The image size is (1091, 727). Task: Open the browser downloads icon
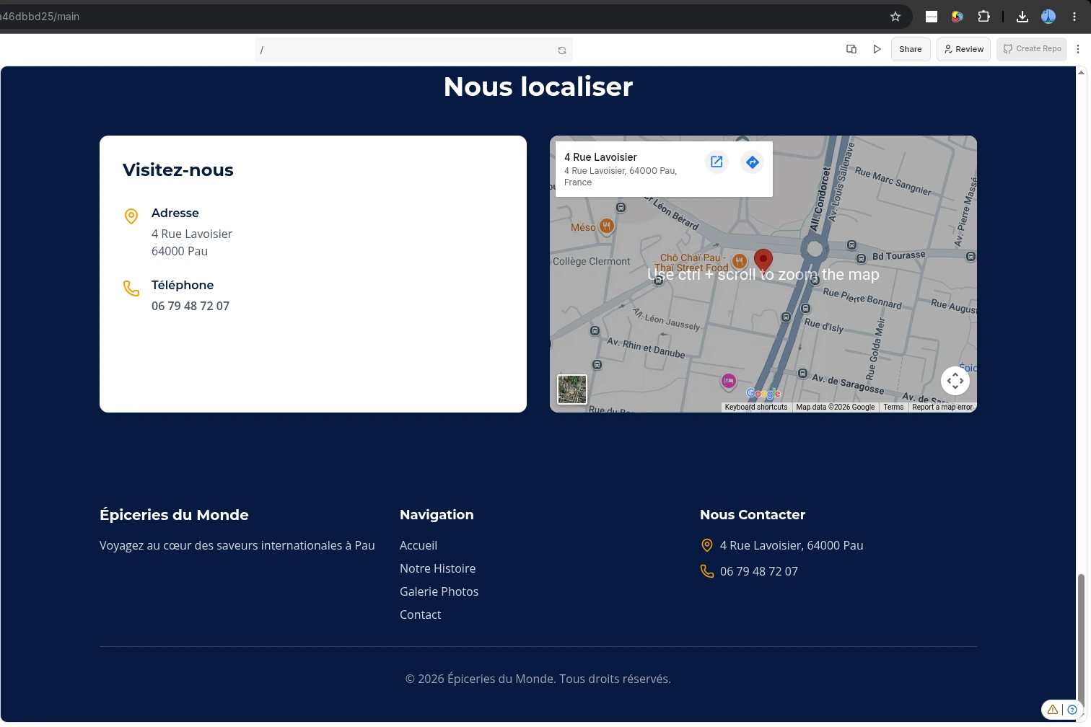coord(1022,17)
